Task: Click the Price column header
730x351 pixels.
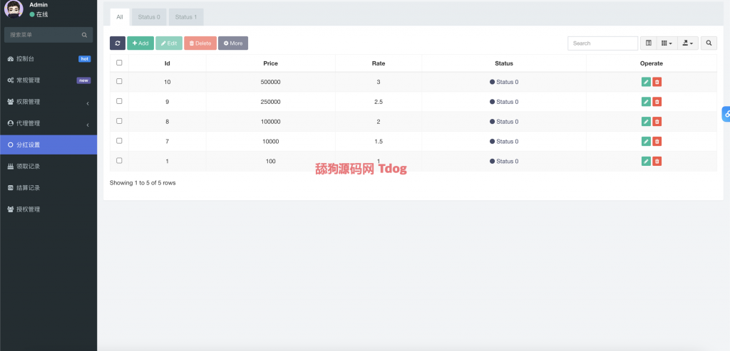Action: 270,63
